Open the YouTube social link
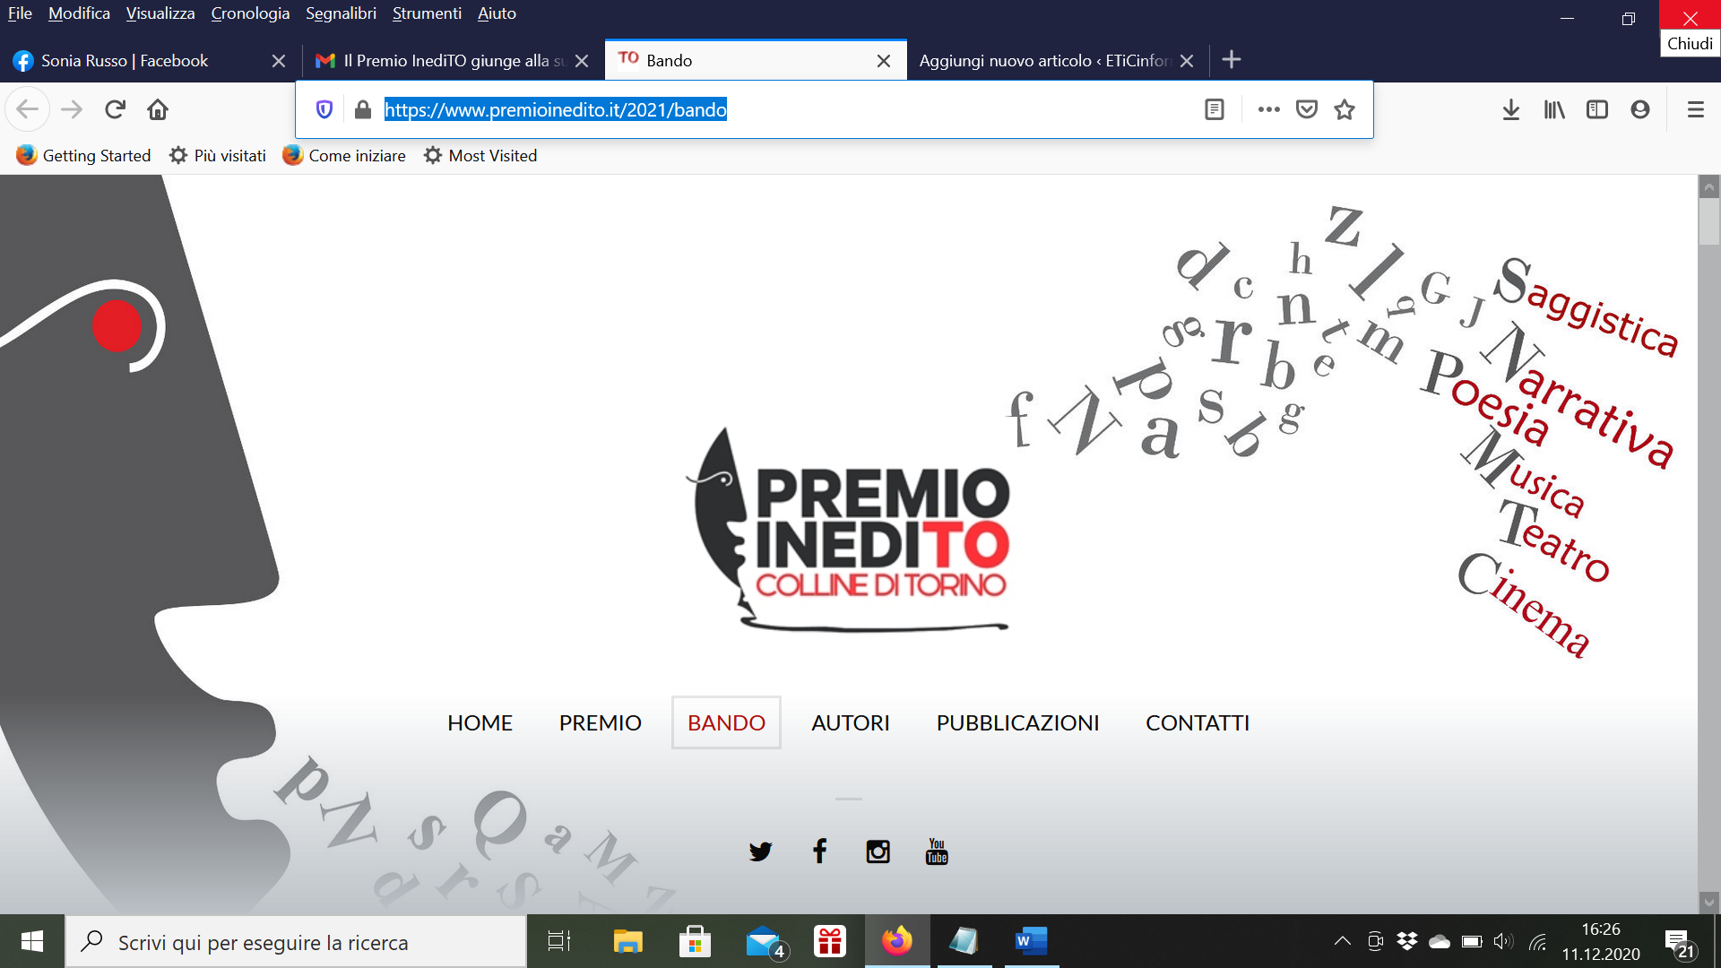The image size is (1721, 968). pyautogui.click(x=937, y=851)
